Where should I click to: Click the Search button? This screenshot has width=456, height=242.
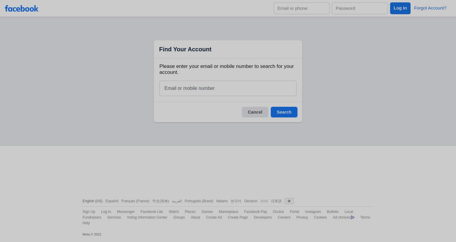click(284, 112)
